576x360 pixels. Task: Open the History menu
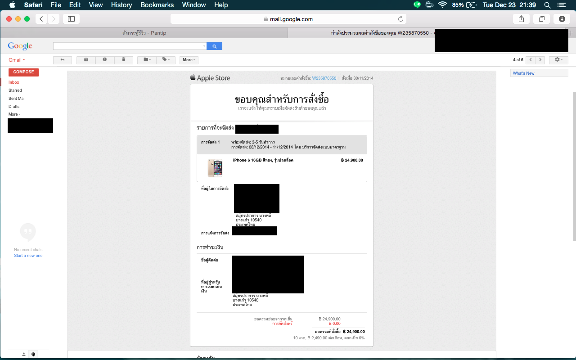121,5
